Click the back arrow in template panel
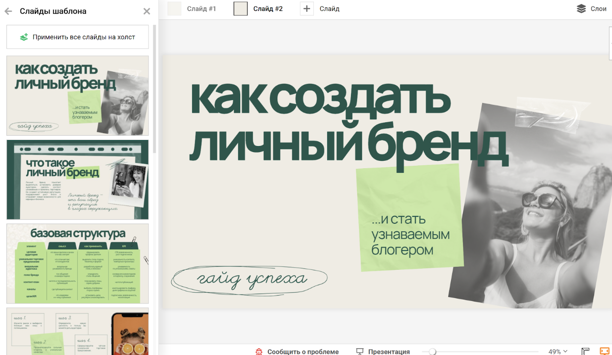Viewport: 612px width, 355px height. pos(8,11)
